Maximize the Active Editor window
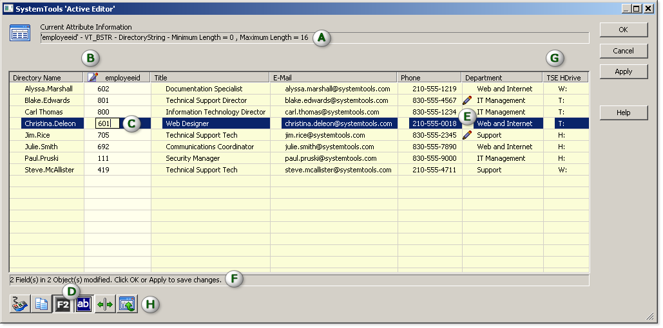This screenshot has width=663, height=328. (638, 8)
